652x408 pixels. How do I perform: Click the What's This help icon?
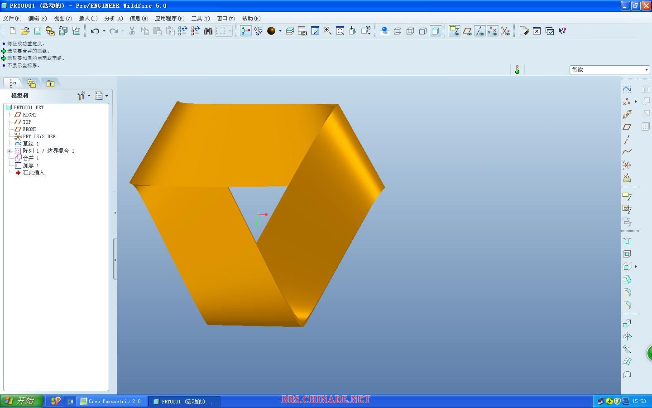pyautogui.click(x=562, y=31)
